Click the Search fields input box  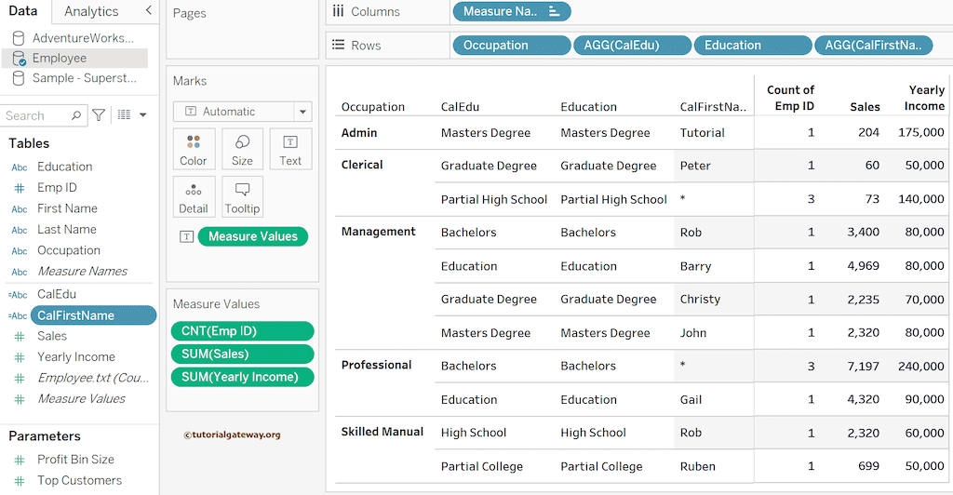[37, 115]
